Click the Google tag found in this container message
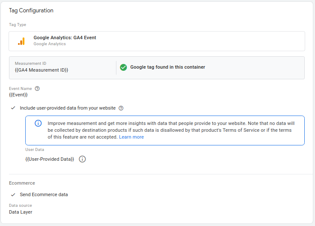Image resolution: width=315 pixels, height=226 pixels. 167,67
